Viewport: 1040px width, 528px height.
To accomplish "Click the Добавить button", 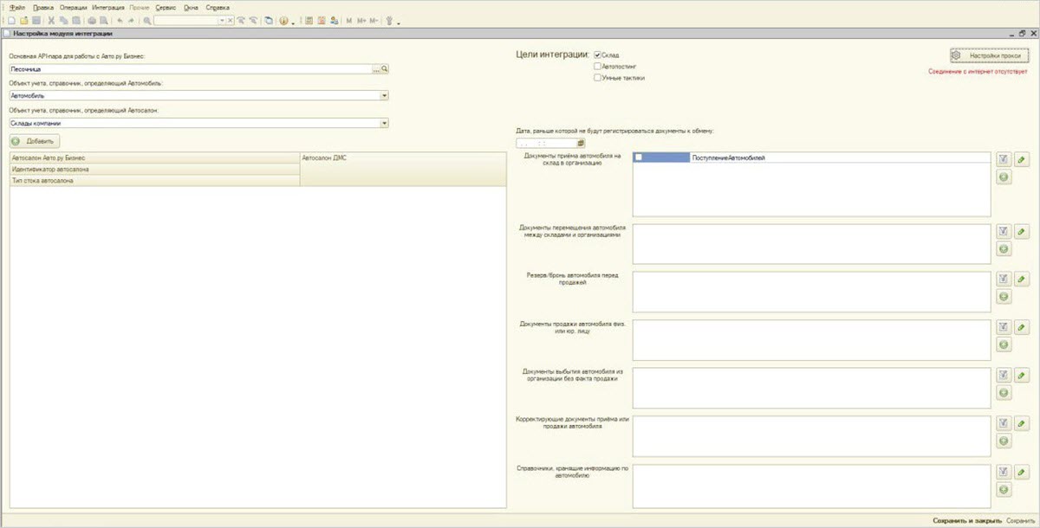I will pos(35,140).
